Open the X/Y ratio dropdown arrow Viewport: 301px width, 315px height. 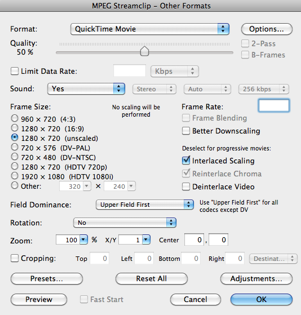(147, 239)
